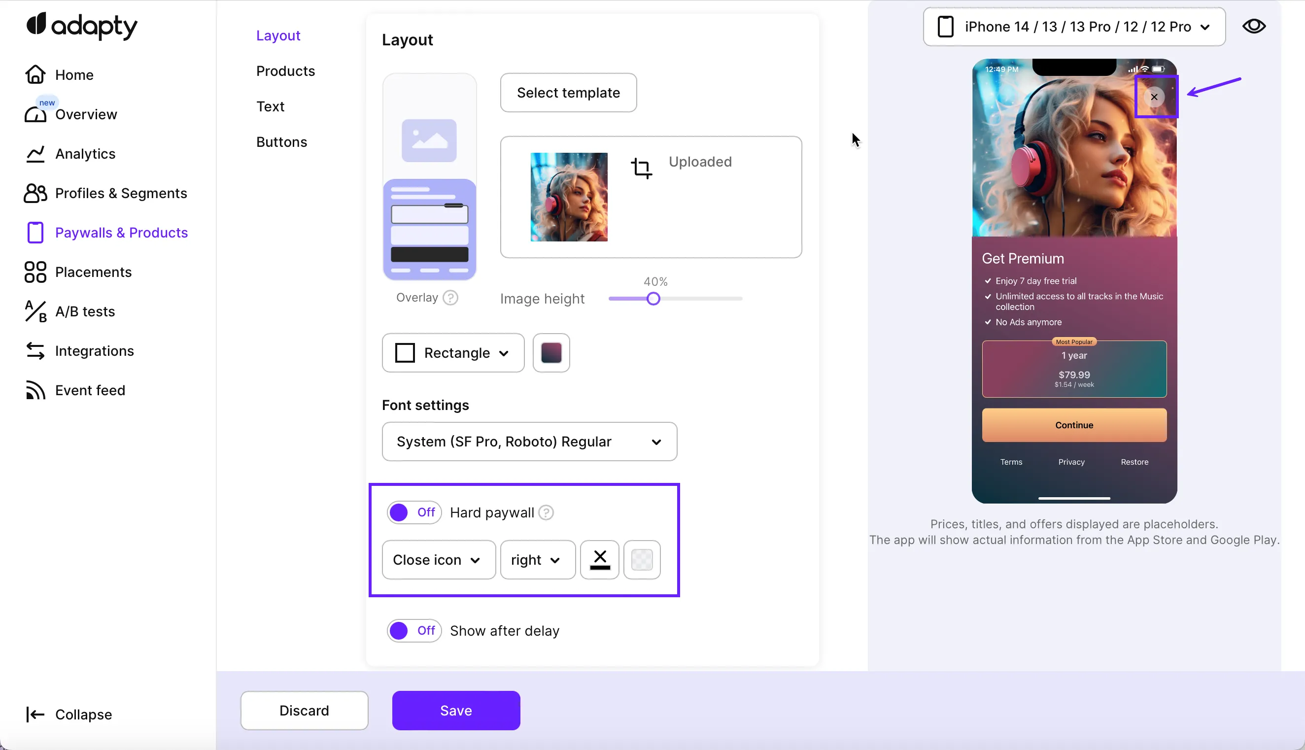Viewport: 1305px width, 750px height.
Task: Open Analytics from the sidebar
Action: [x=85, y=154]
